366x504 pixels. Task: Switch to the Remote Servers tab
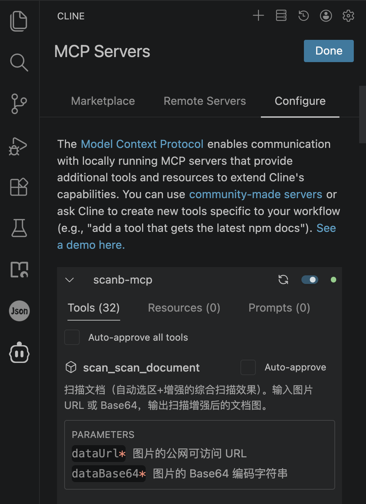pos(205,101)
